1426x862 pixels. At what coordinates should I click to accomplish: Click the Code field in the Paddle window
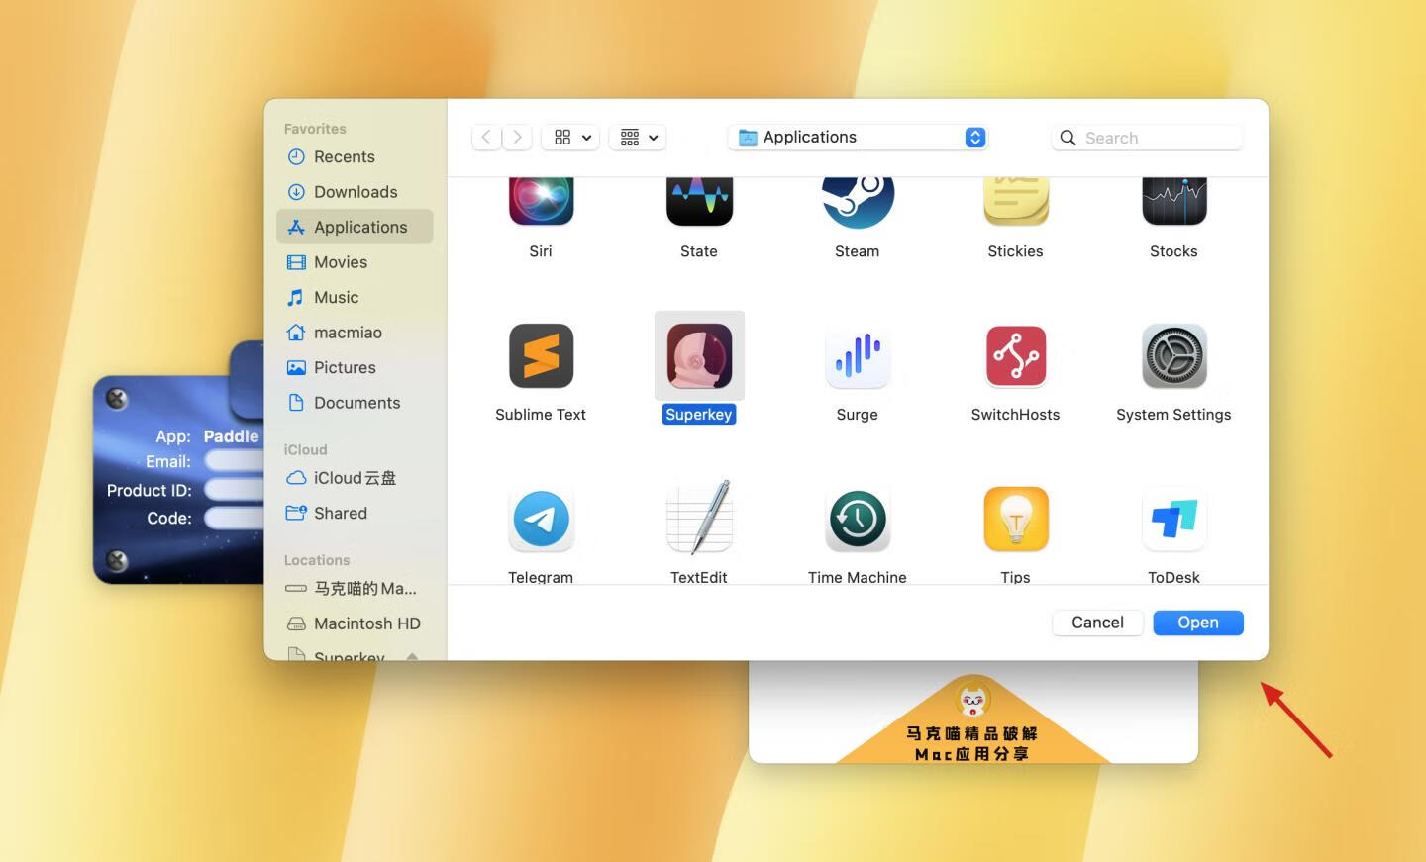(234, 518)
